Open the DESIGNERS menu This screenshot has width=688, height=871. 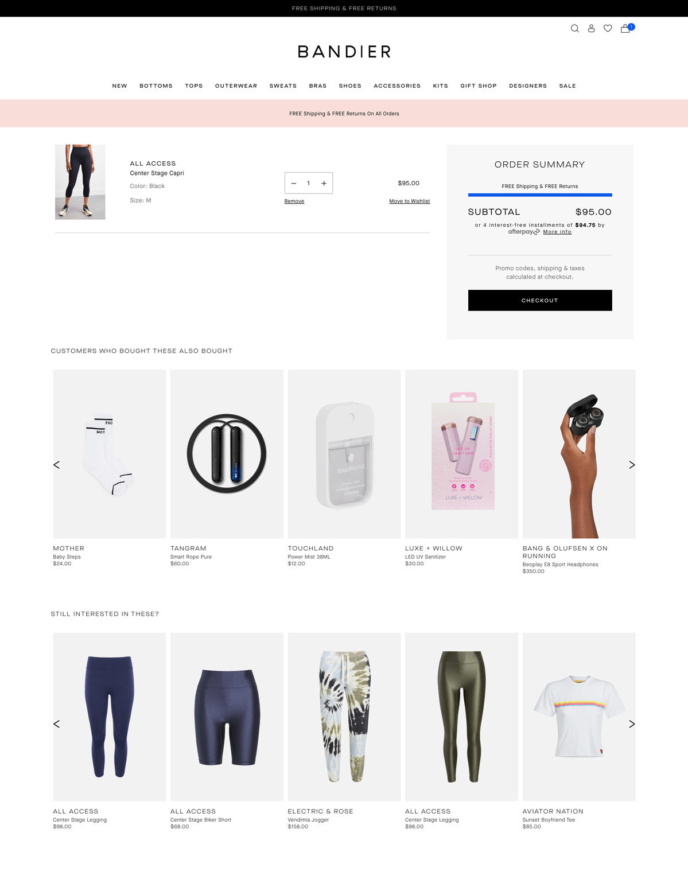(x=528, y=86)
